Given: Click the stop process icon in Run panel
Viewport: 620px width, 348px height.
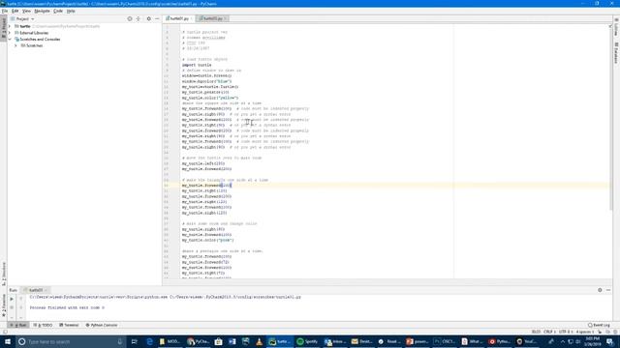Looking at the screenshot, I should pyautogui.click(x=12, y=307).
